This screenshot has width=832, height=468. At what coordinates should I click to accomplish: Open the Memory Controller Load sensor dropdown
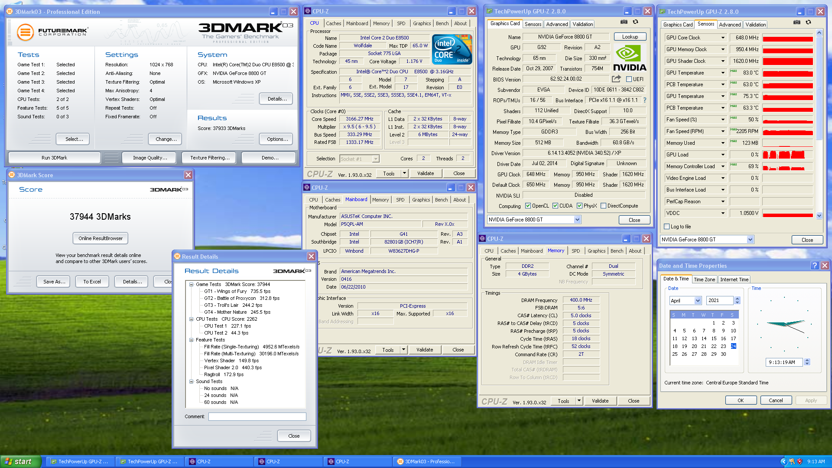click(x=723, y=166)
